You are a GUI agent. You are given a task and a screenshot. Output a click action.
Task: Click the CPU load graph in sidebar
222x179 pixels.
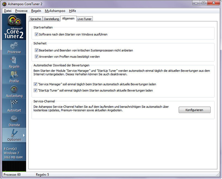coord(14,166)
